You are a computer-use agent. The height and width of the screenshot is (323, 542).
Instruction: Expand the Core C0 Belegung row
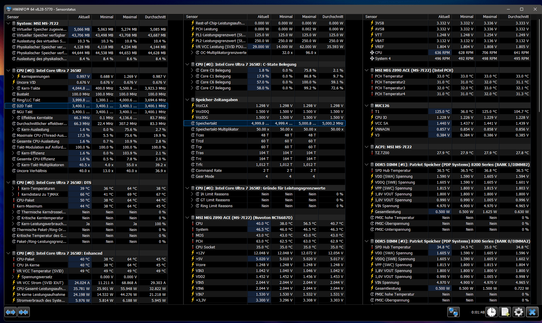[192, 70]
